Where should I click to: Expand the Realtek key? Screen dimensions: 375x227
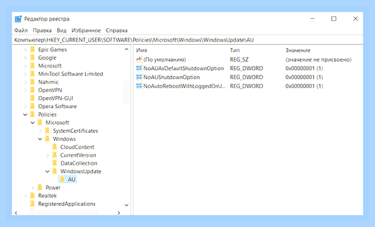pos(25,196)
